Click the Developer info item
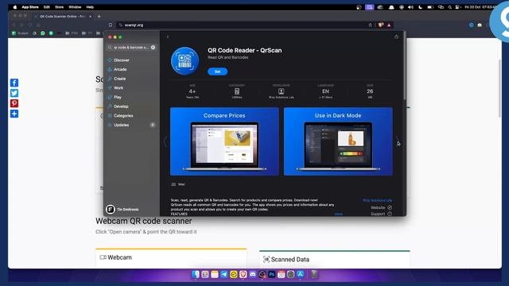This screenshot has width=509, height=286. tap(281, 91)
